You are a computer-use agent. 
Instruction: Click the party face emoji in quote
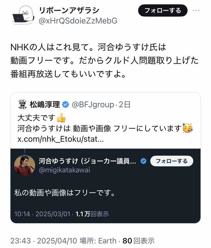coord(187,128)
